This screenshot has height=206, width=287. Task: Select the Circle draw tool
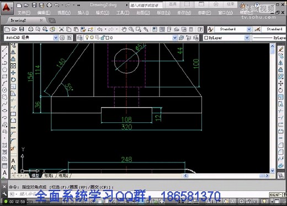4,90
